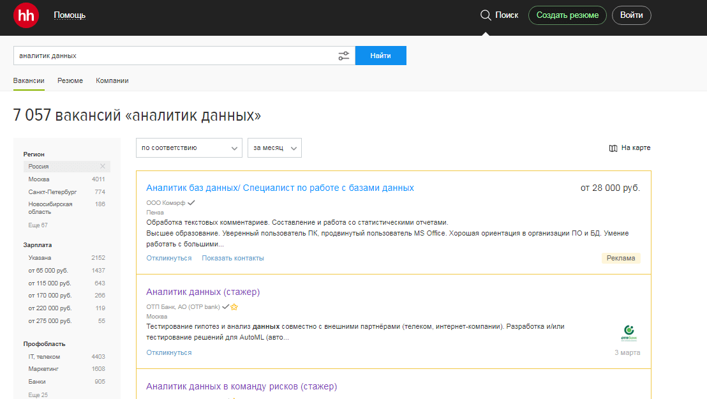Open the search magnifier icon in header
The image size is (707, 399).
(486, 15)
